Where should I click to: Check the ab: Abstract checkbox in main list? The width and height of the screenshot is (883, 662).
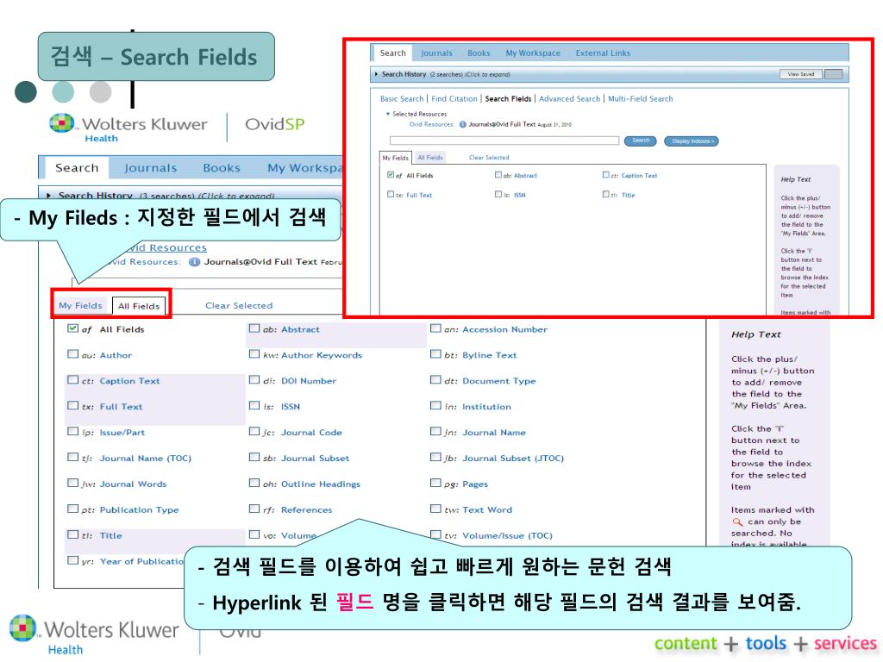254,328
